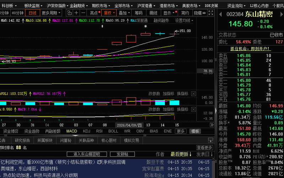Viewport: 284px width, 178px height.
Task: Switch to RSI indicator tab
Action: click(99, 131)
